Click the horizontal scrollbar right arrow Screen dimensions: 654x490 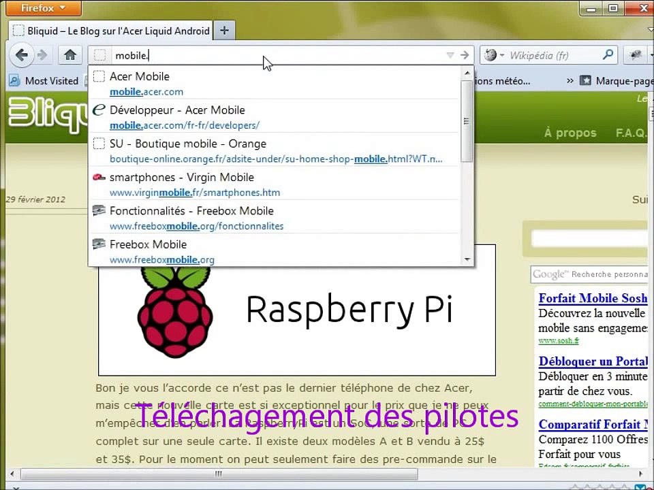click(640, 474)
